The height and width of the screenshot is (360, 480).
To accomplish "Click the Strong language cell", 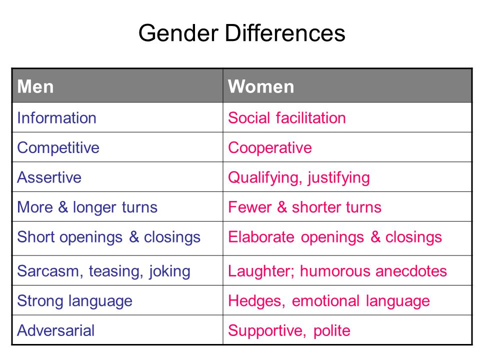I will pos(117,300).
